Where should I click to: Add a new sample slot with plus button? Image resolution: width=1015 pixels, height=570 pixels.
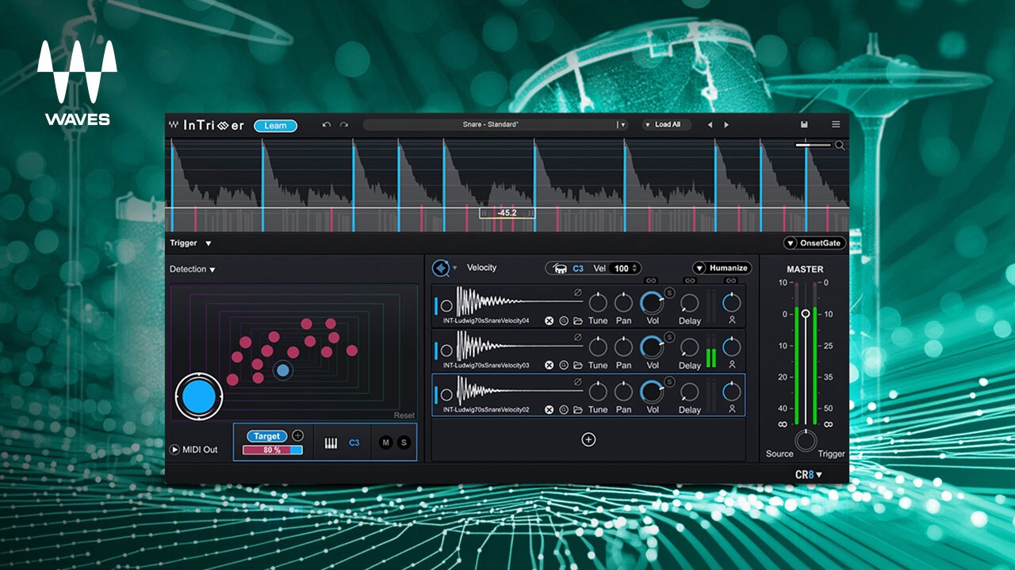pyautogui.click(x=588, y=439)
